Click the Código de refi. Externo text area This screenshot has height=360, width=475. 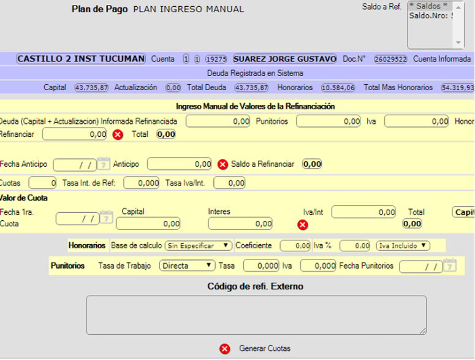[x=256, y=315]
